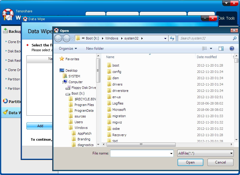Select Floppy Disk Drive in tree
The image size is (240, 175).
[81, 88]
